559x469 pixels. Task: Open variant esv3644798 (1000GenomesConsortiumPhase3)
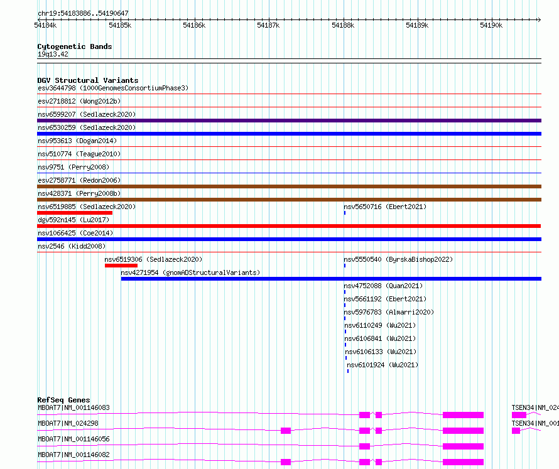113,88
